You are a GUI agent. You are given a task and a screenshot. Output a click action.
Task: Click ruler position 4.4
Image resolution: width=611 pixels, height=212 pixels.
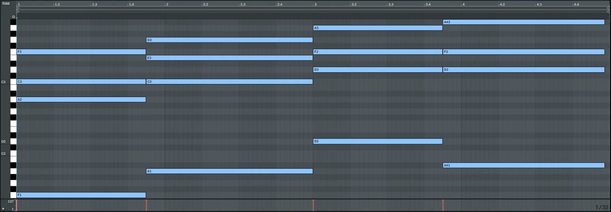click(576, 5)
